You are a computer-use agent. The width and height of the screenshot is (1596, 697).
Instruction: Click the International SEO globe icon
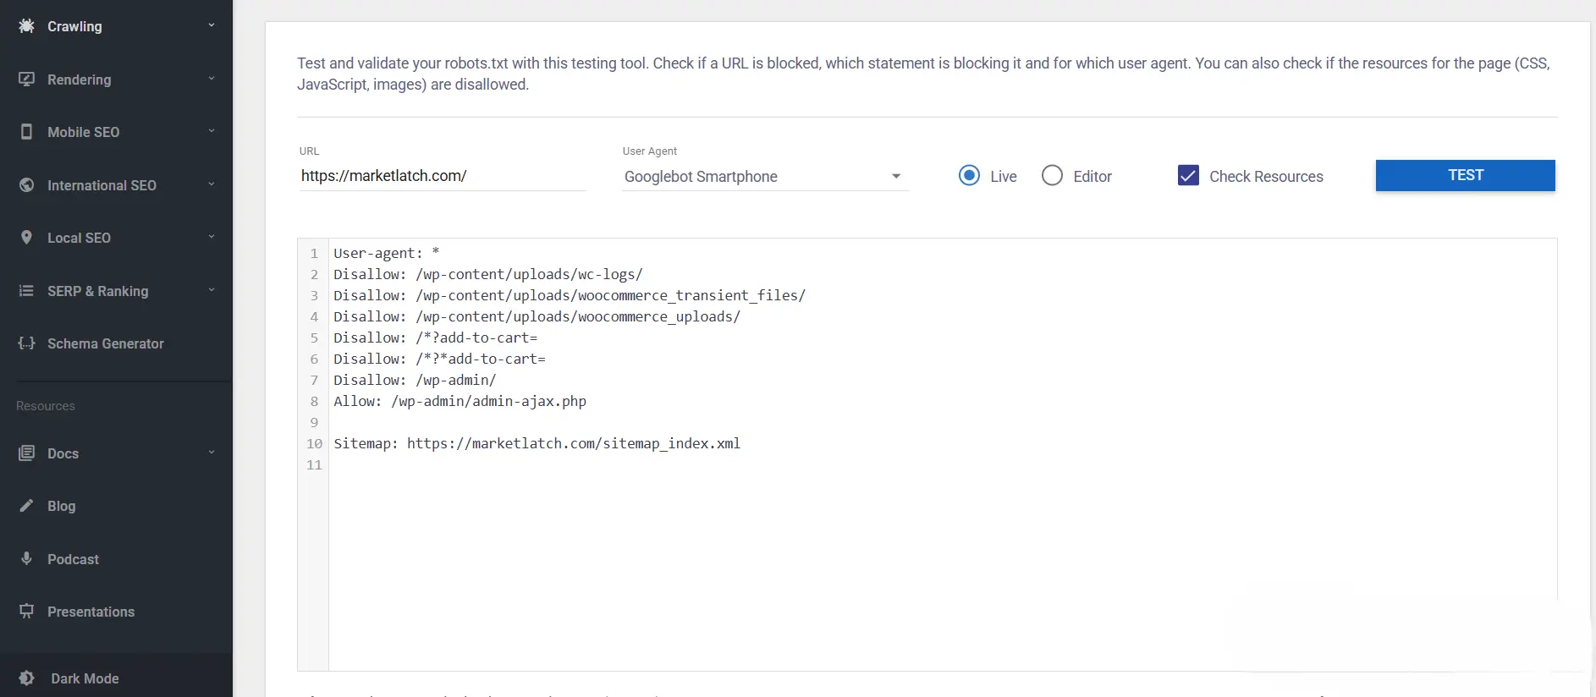[x=26, y=184]
